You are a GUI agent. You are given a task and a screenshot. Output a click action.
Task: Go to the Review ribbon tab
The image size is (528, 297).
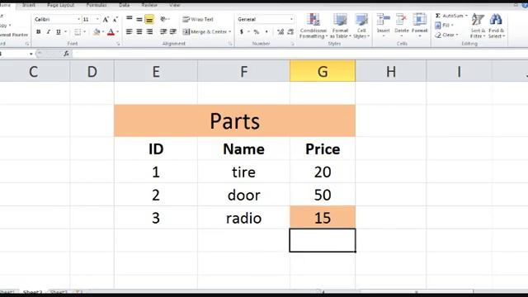(149, 5)
